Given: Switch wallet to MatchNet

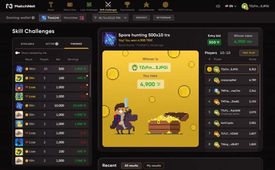Looking at the screenshot, I should (x=74, y=18).
